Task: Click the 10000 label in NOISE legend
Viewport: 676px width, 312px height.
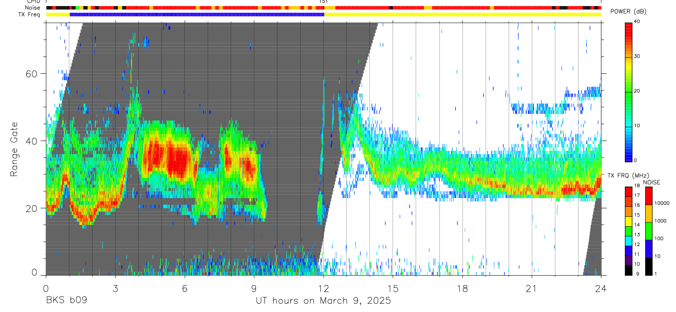Action: click(662, 203)
